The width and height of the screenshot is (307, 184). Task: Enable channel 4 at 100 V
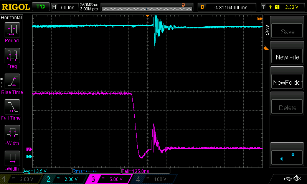pyautogui.click(x=153, y=179)
